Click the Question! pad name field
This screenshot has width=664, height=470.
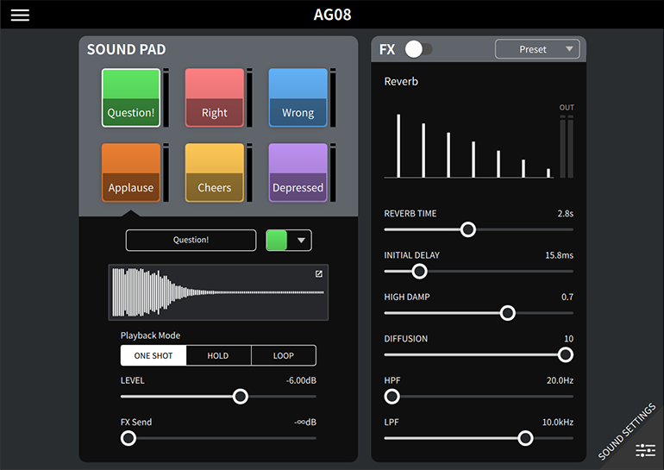[191, 241]
